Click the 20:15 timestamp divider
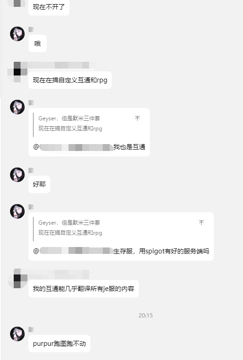Viewport: 243px width, 360px height. coord(146,316)
